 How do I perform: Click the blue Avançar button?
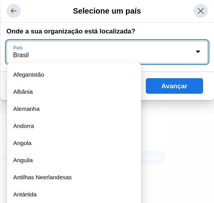(174, 86)
